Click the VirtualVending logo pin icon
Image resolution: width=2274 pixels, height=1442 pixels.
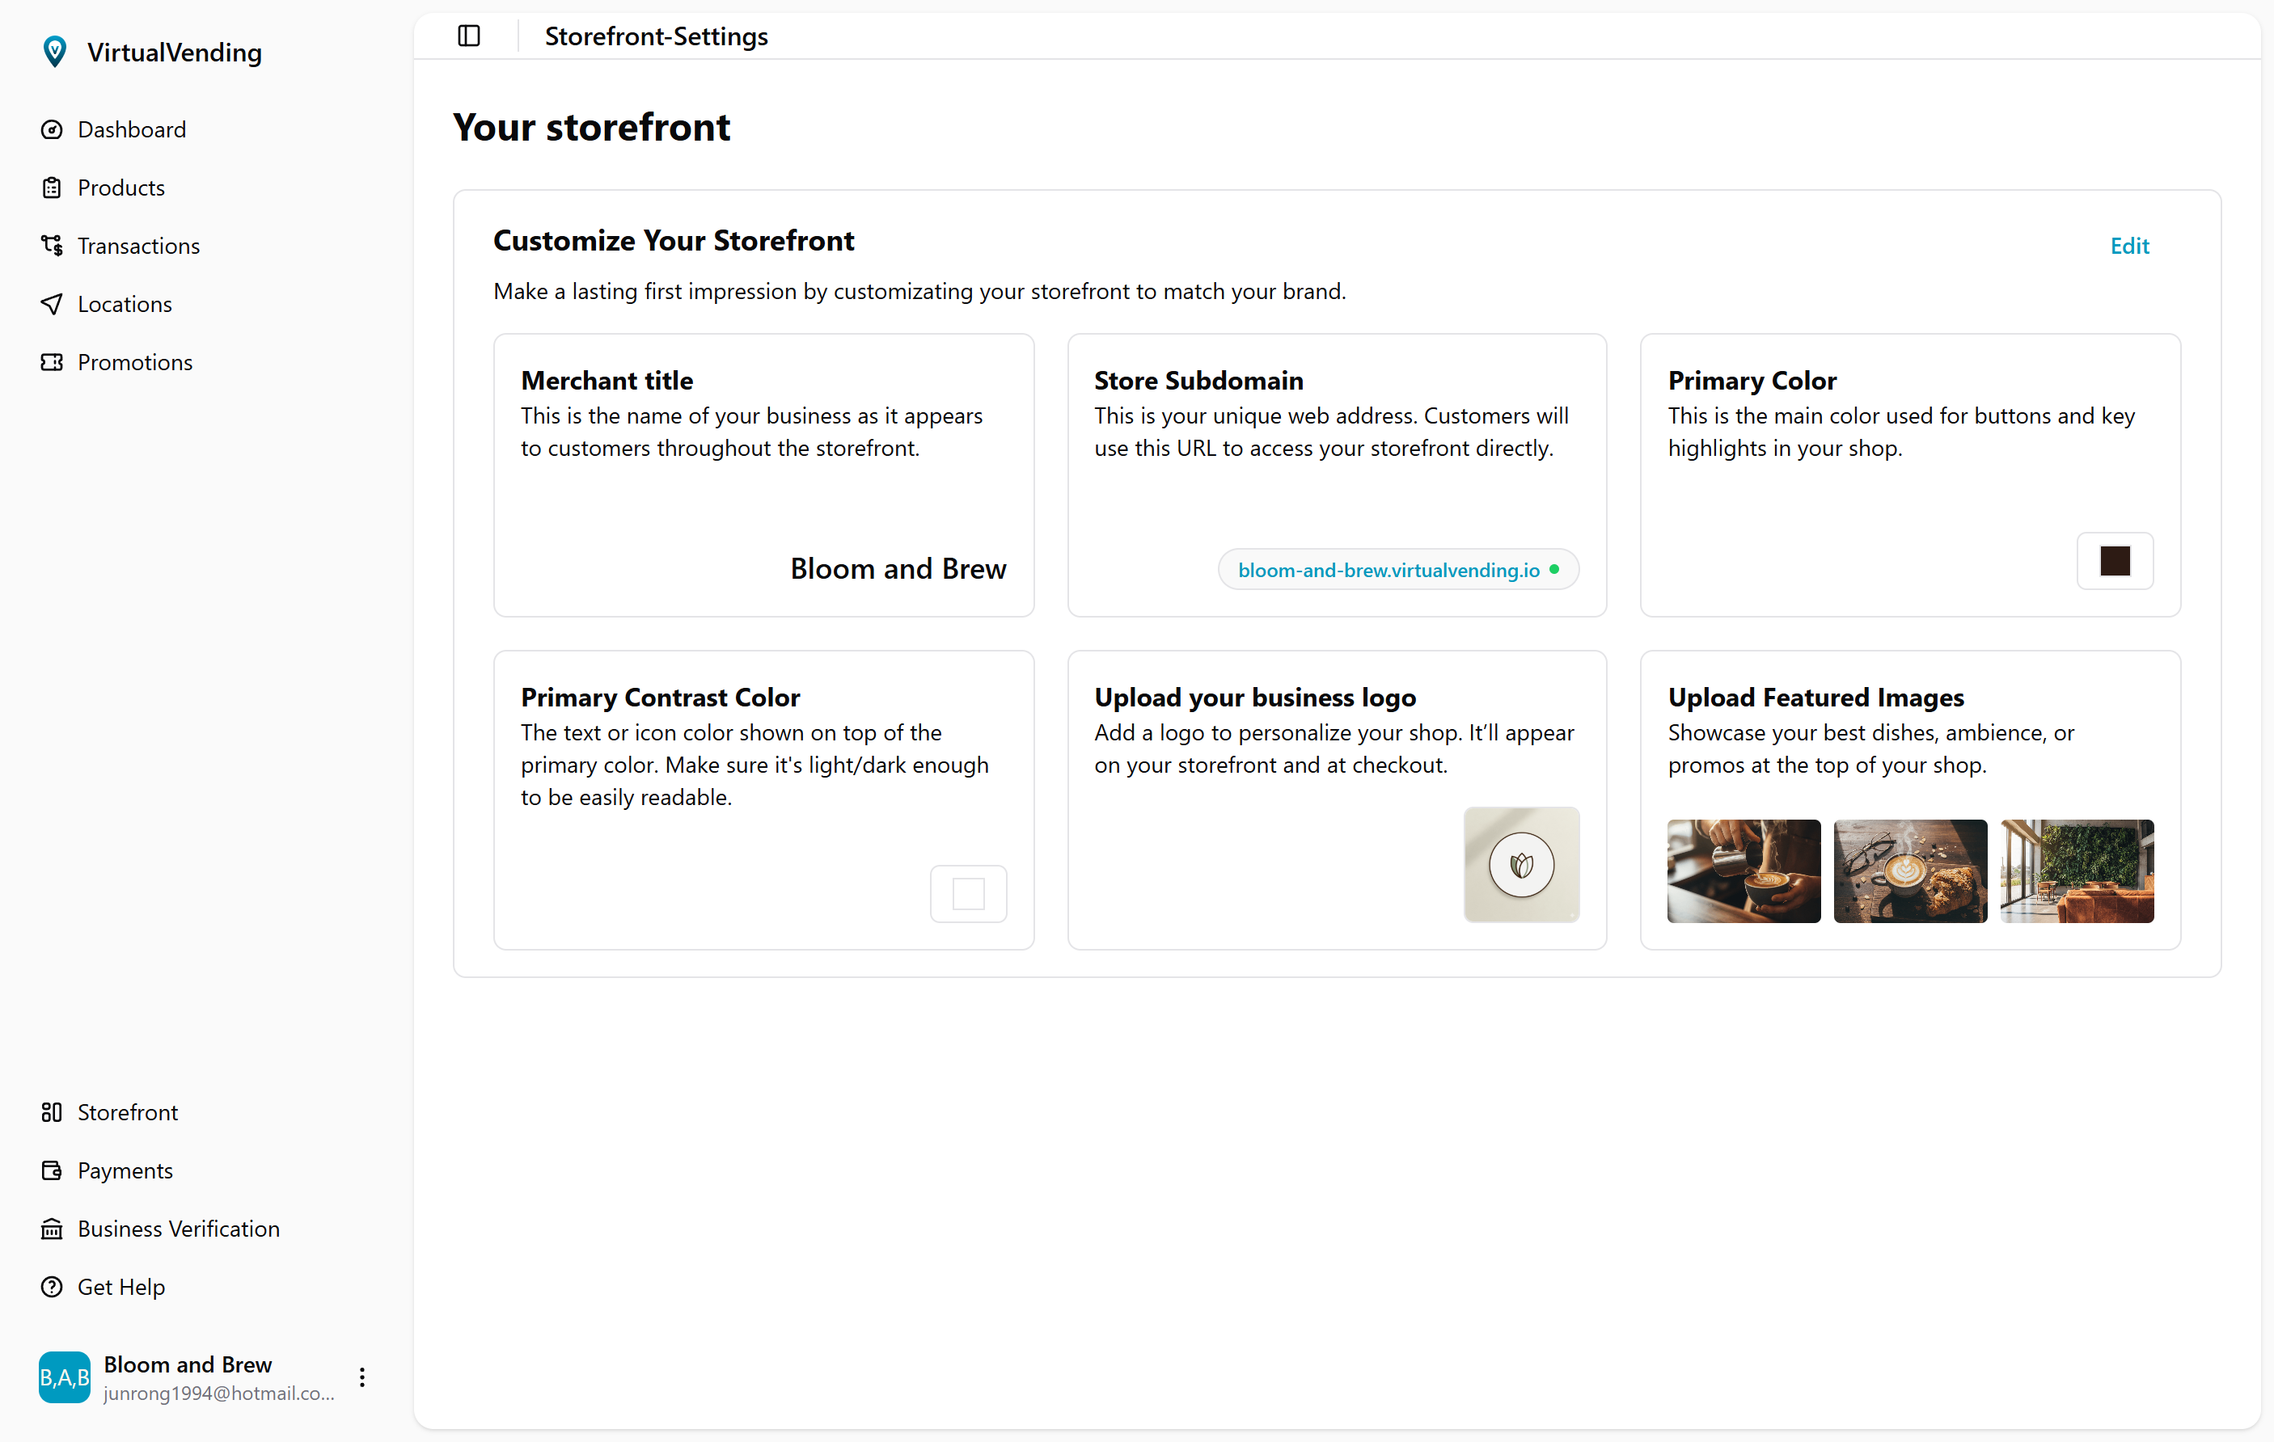click(55, 52)
